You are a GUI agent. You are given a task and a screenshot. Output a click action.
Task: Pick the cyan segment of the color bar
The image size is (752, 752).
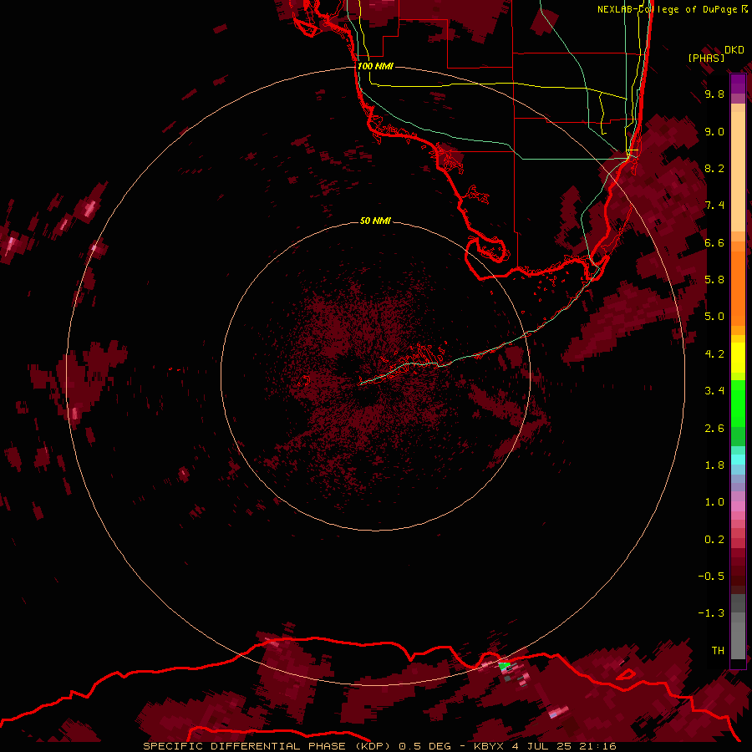click(x=738, y=459)
